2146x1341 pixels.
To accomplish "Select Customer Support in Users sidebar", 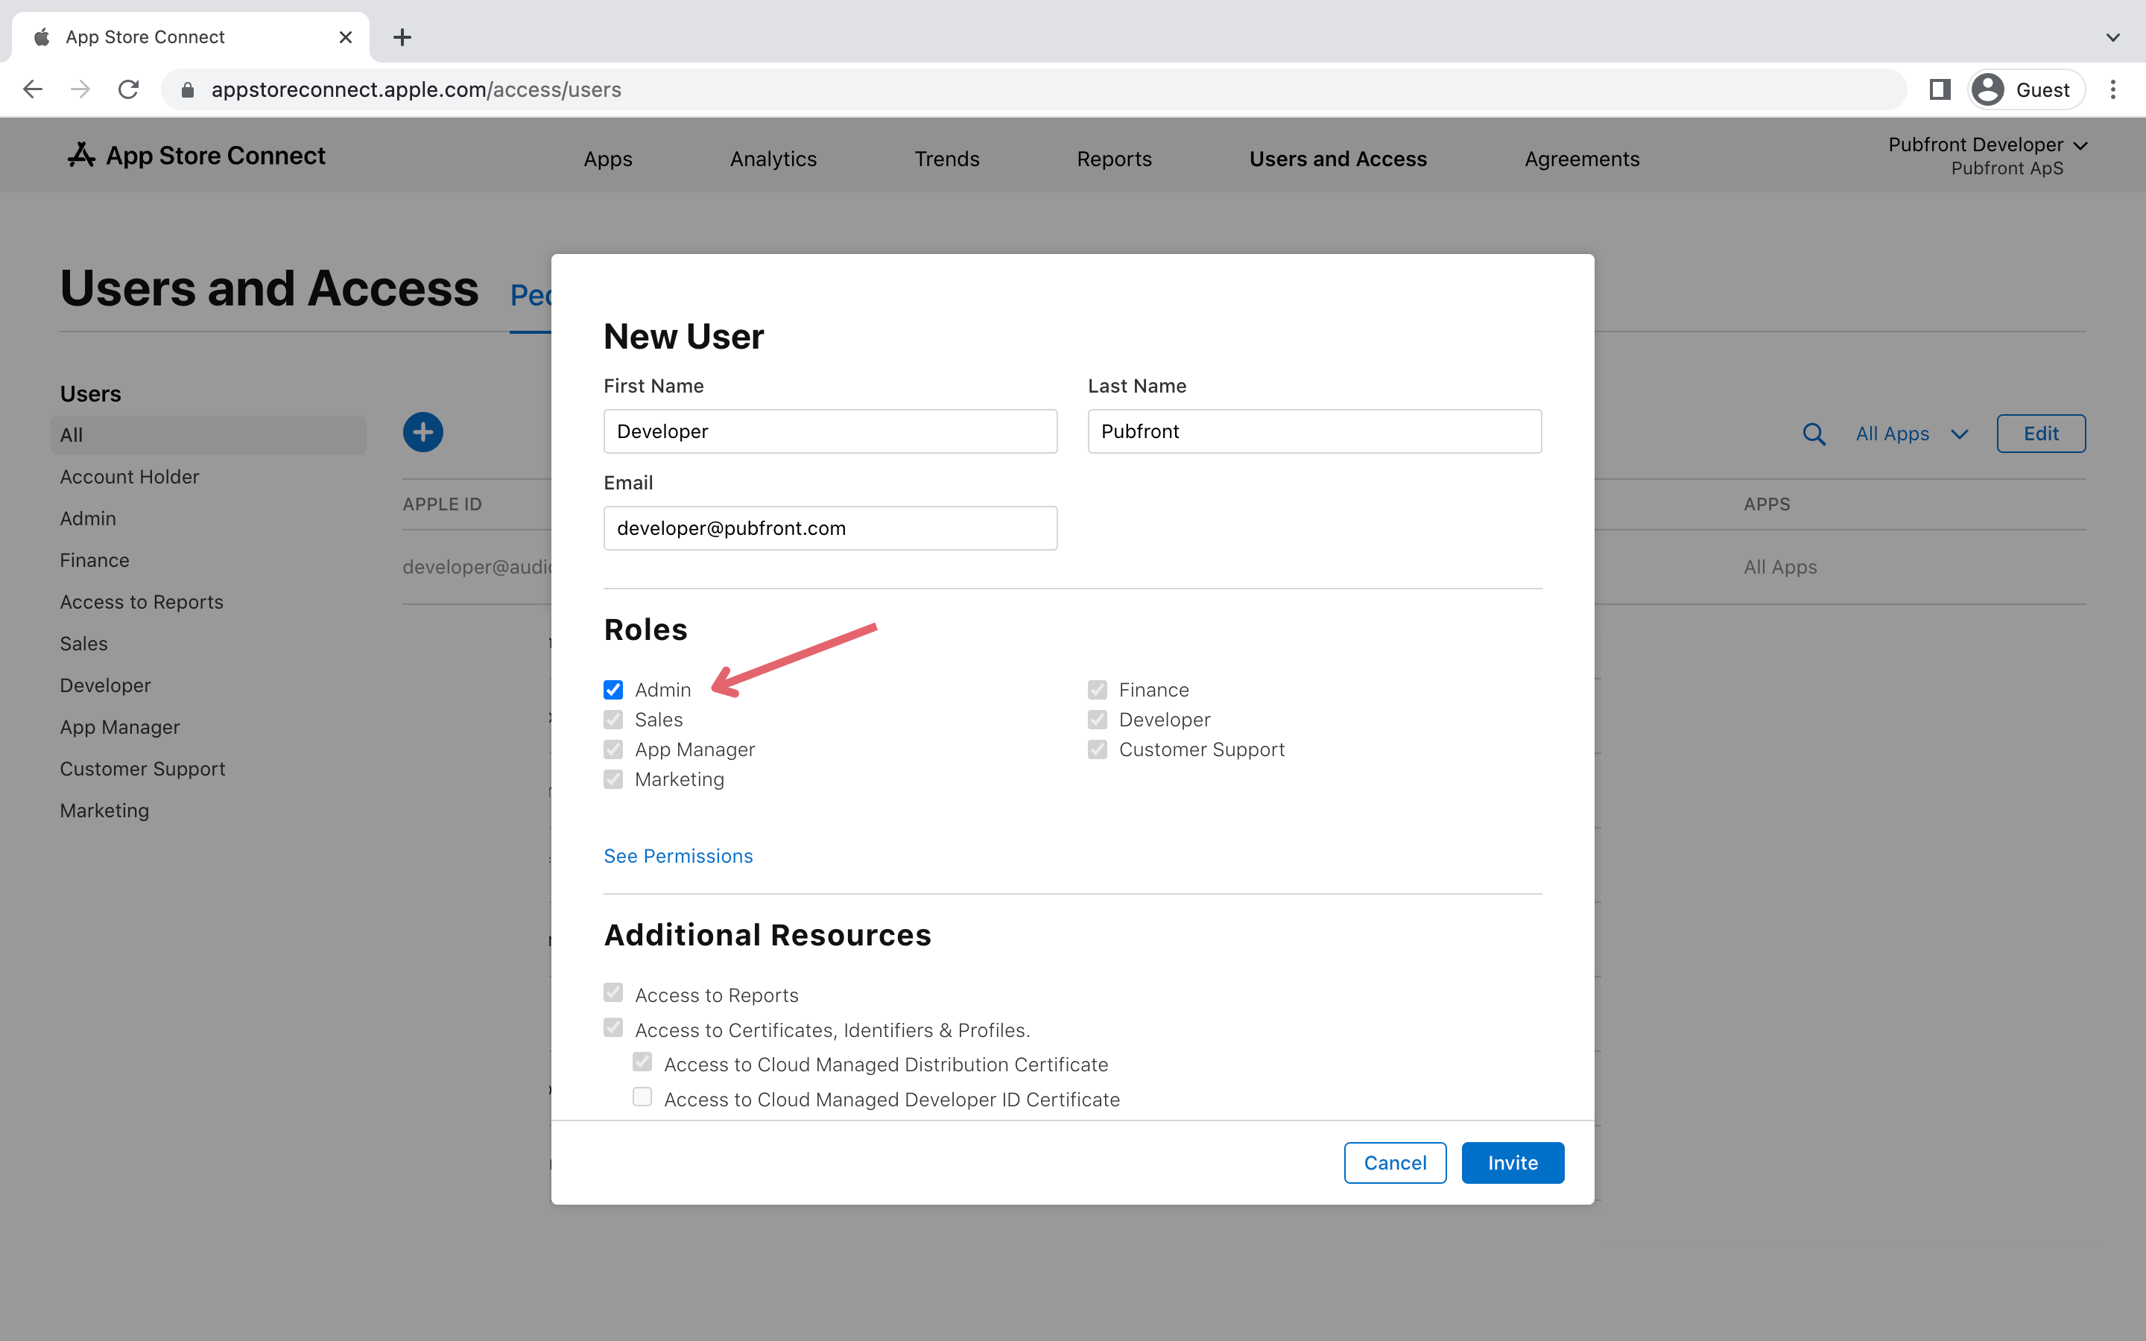I will coord(142,768).
